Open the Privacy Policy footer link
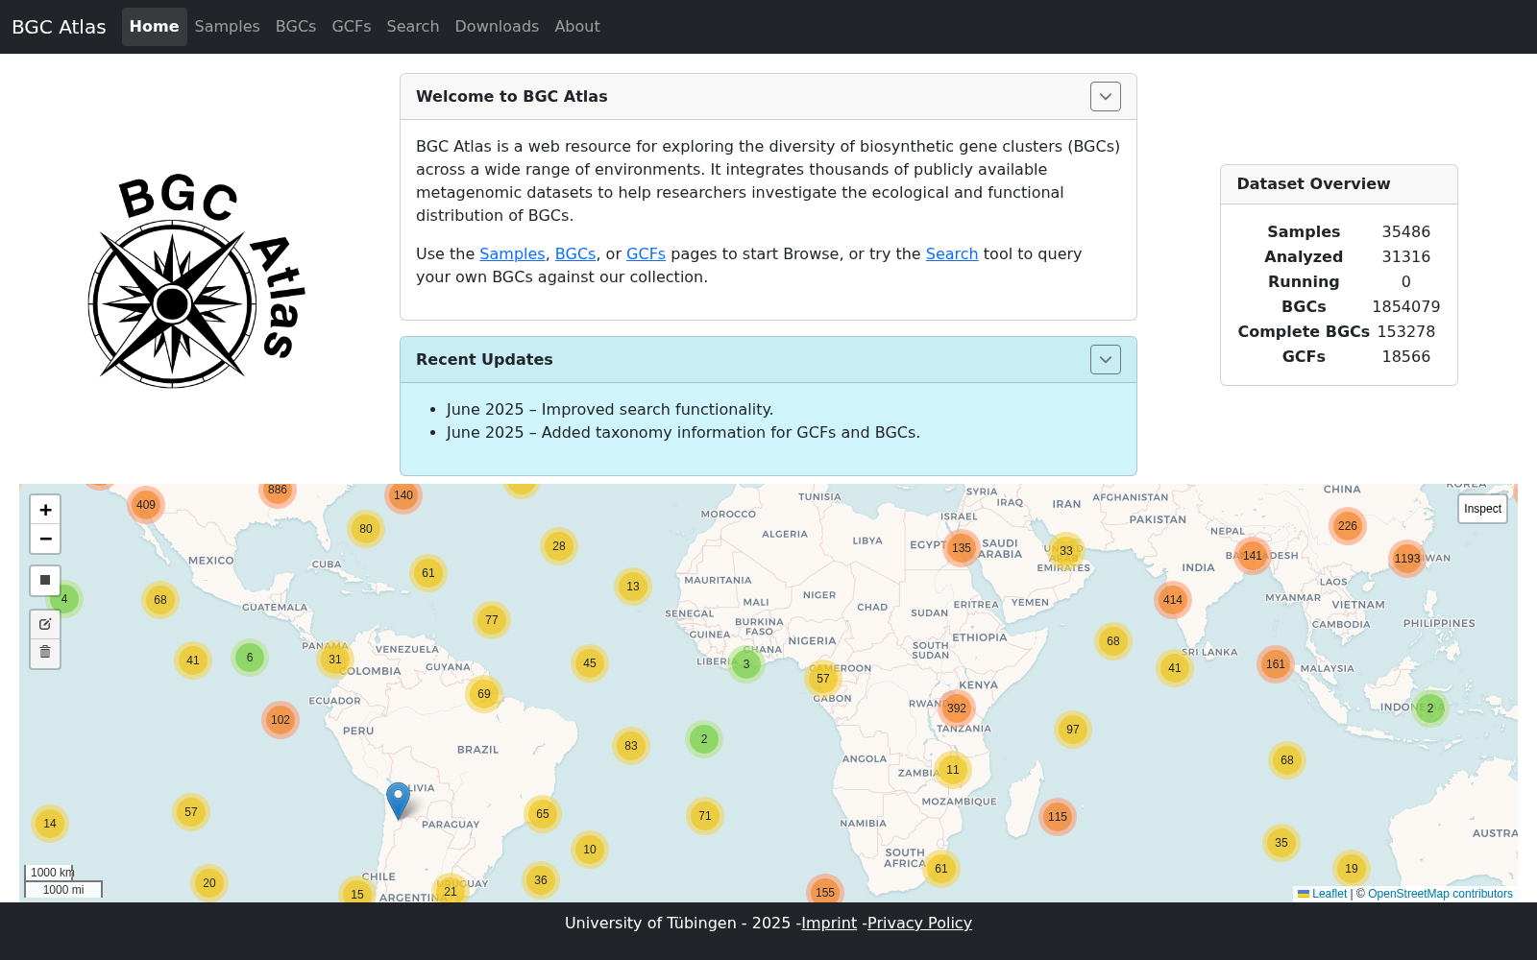 tap(919, 924)
